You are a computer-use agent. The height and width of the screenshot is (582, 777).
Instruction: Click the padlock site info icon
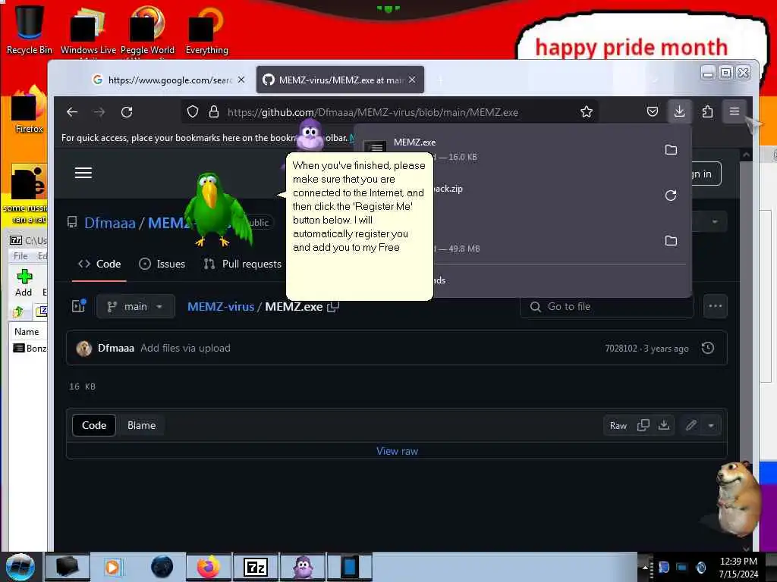point(213,112)
